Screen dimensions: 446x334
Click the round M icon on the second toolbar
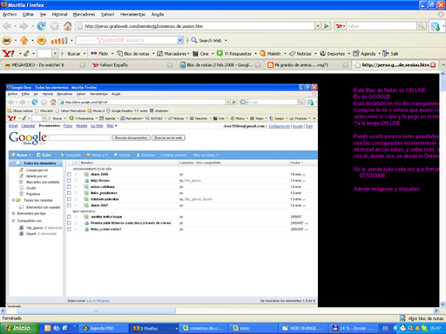[7, 40]
